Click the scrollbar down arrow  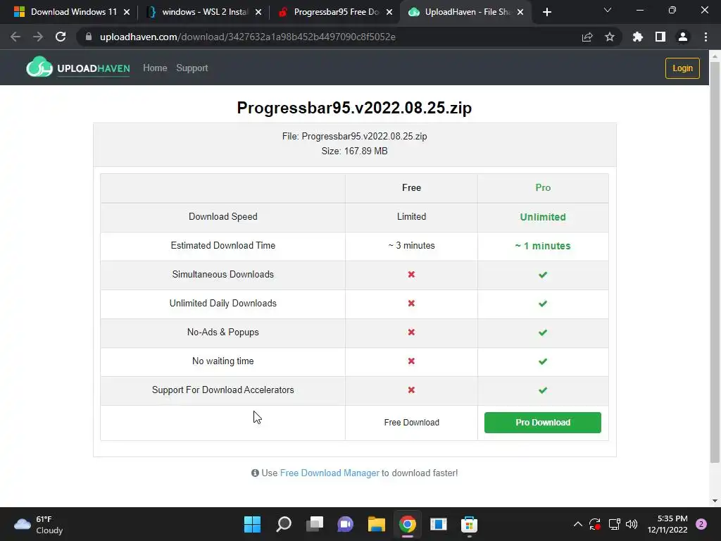715,501
